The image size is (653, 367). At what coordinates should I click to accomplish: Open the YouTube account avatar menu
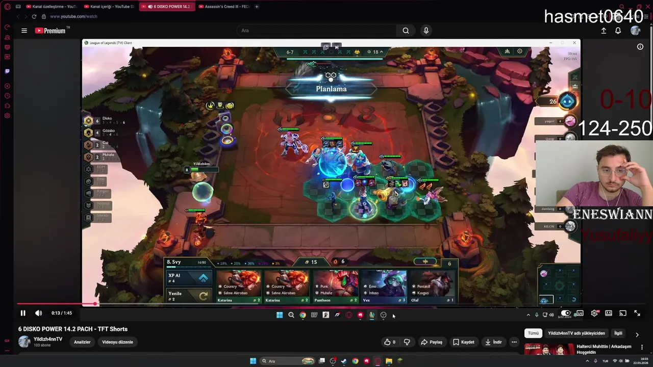(635, 31)
